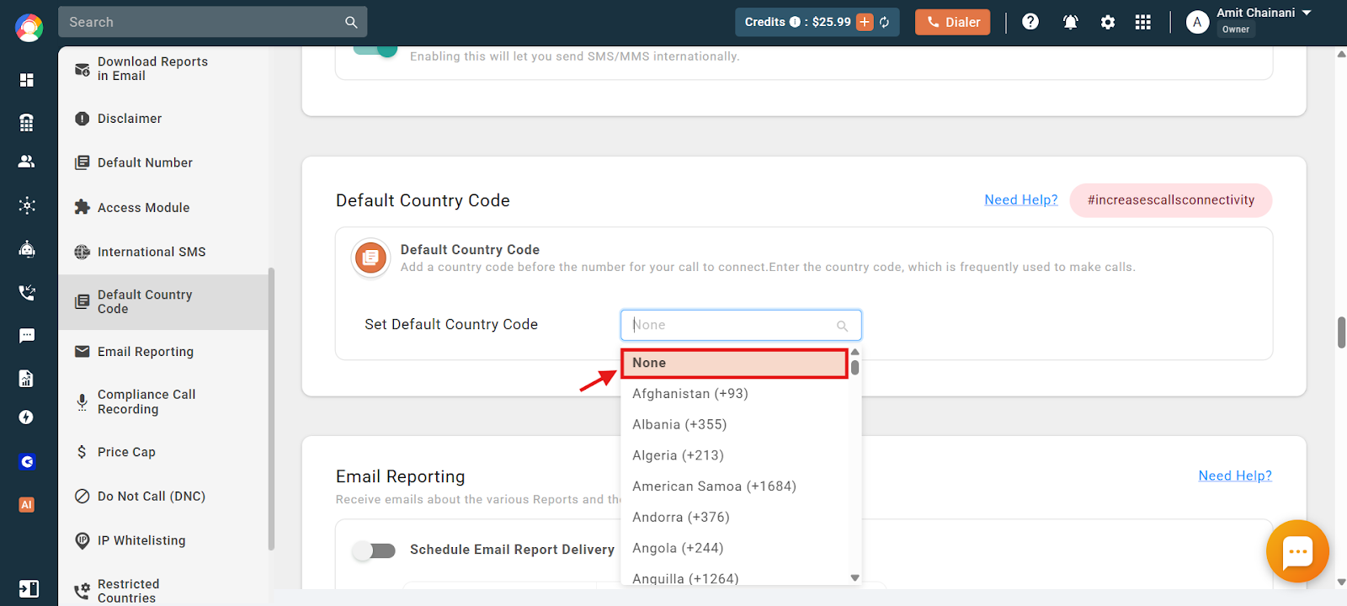Viewport: 1347px width, 606px height.
Task: Click the main page vertical scrollbar thumb
Action: pyautogui.click(x=1341, y=332)
